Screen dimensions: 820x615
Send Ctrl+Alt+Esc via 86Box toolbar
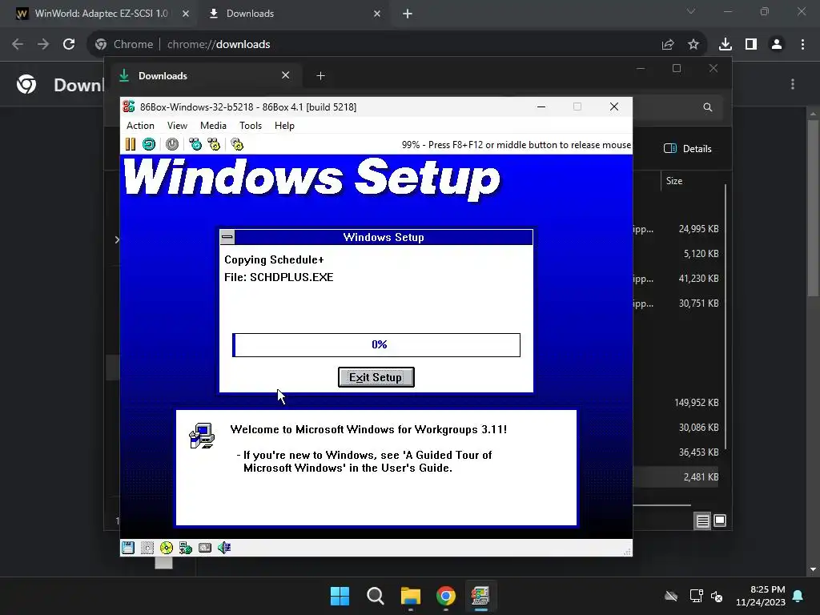coord(215,144)
